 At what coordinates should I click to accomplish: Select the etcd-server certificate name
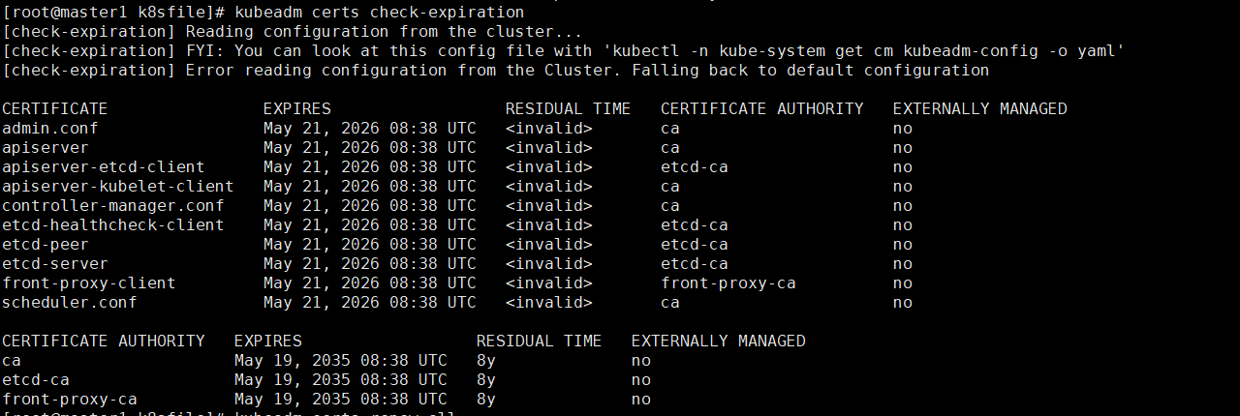[x=55, y=263]
